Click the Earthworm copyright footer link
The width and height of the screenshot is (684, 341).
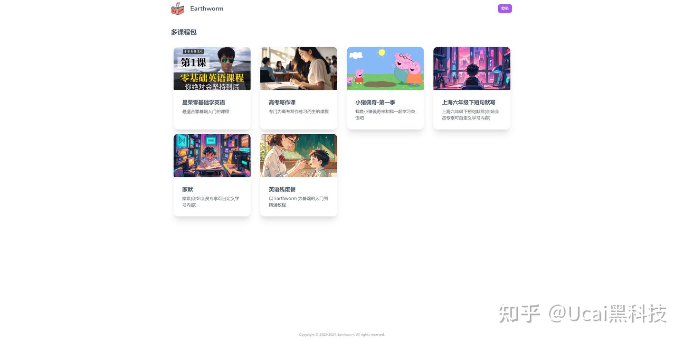coord(345,334)
